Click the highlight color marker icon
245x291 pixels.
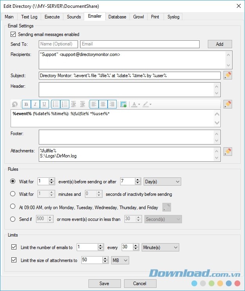[x=146, y=104]
